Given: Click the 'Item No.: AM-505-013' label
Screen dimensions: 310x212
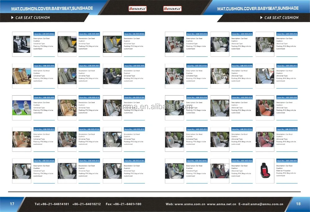Looking at the screenshot, I should pos(89,161).
